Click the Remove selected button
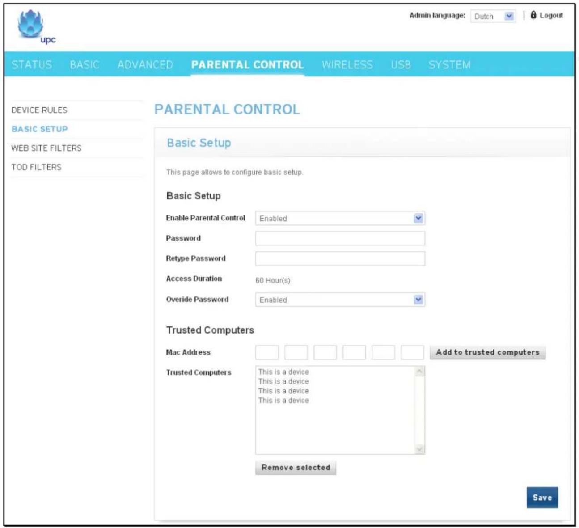This screenshot has width=579, height=528. point(296,468)
